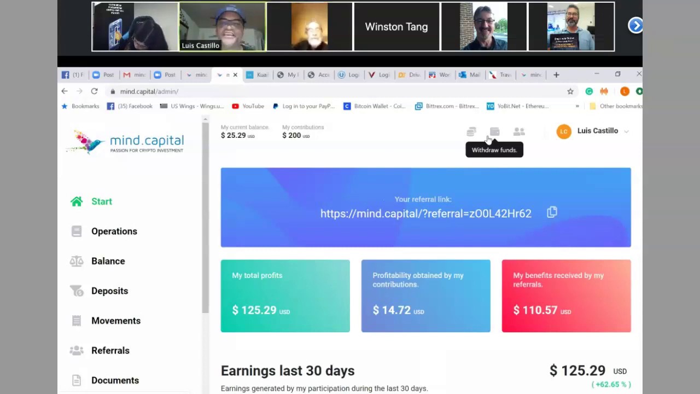The height and width of the screenshot is (394, 700).
Task: Click the Withdraw funds wallet icon
Action: point(495,131)
